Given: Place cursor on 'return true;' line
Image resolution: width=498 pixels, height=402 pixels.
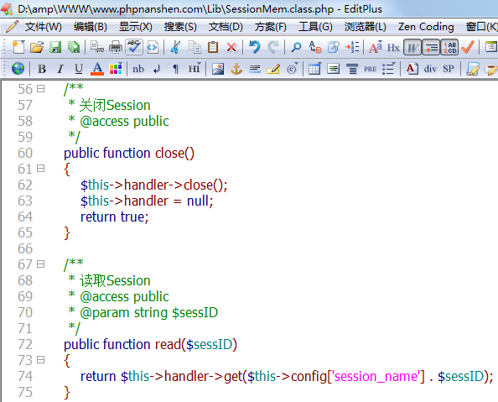Looking at the screenshot, I should [114, 217].
